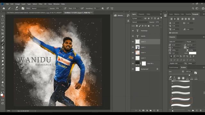Enable the Hyphenate checkbox
The image size is (205, 115).
170,33
